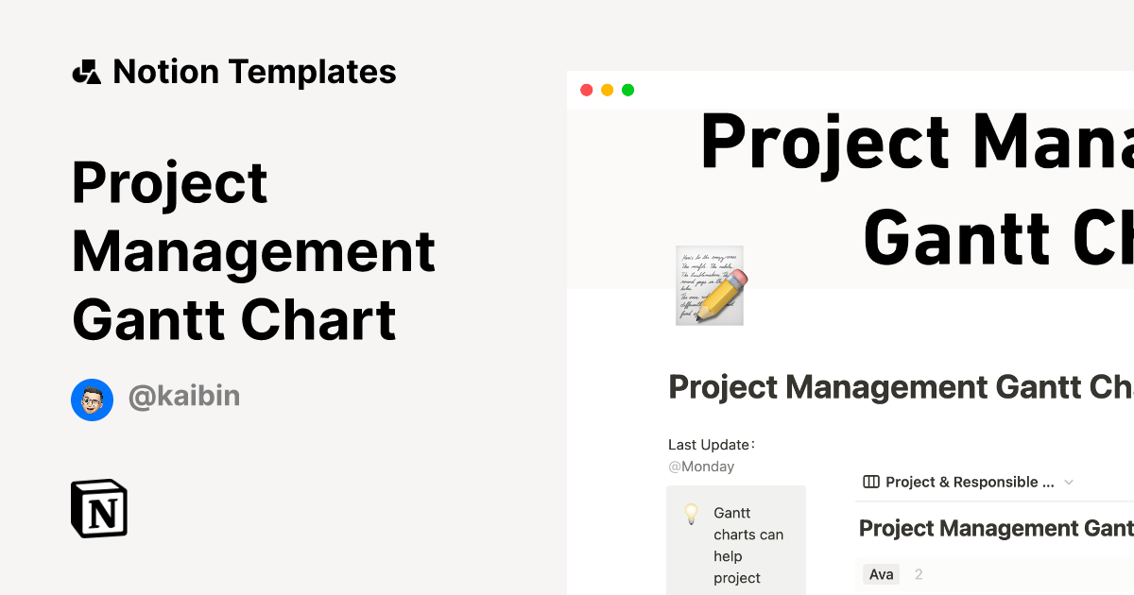The height and width of the screenshot is (595, 1134).
Task: Click the black Notion "N" logo
Action: tap(97, 508)
